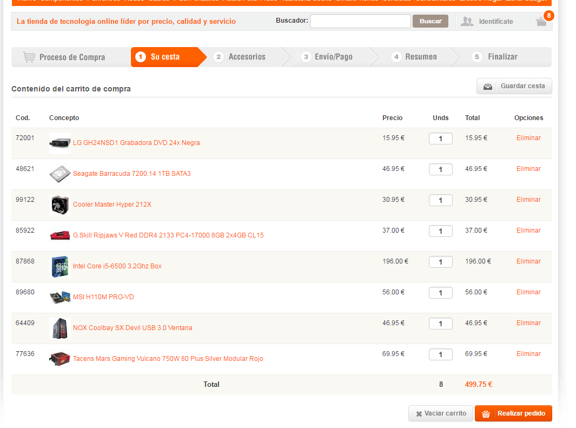Open MSI H110M PRO-VD product link
The width and height of the screenshot is (576, 428).
point(103,297)
